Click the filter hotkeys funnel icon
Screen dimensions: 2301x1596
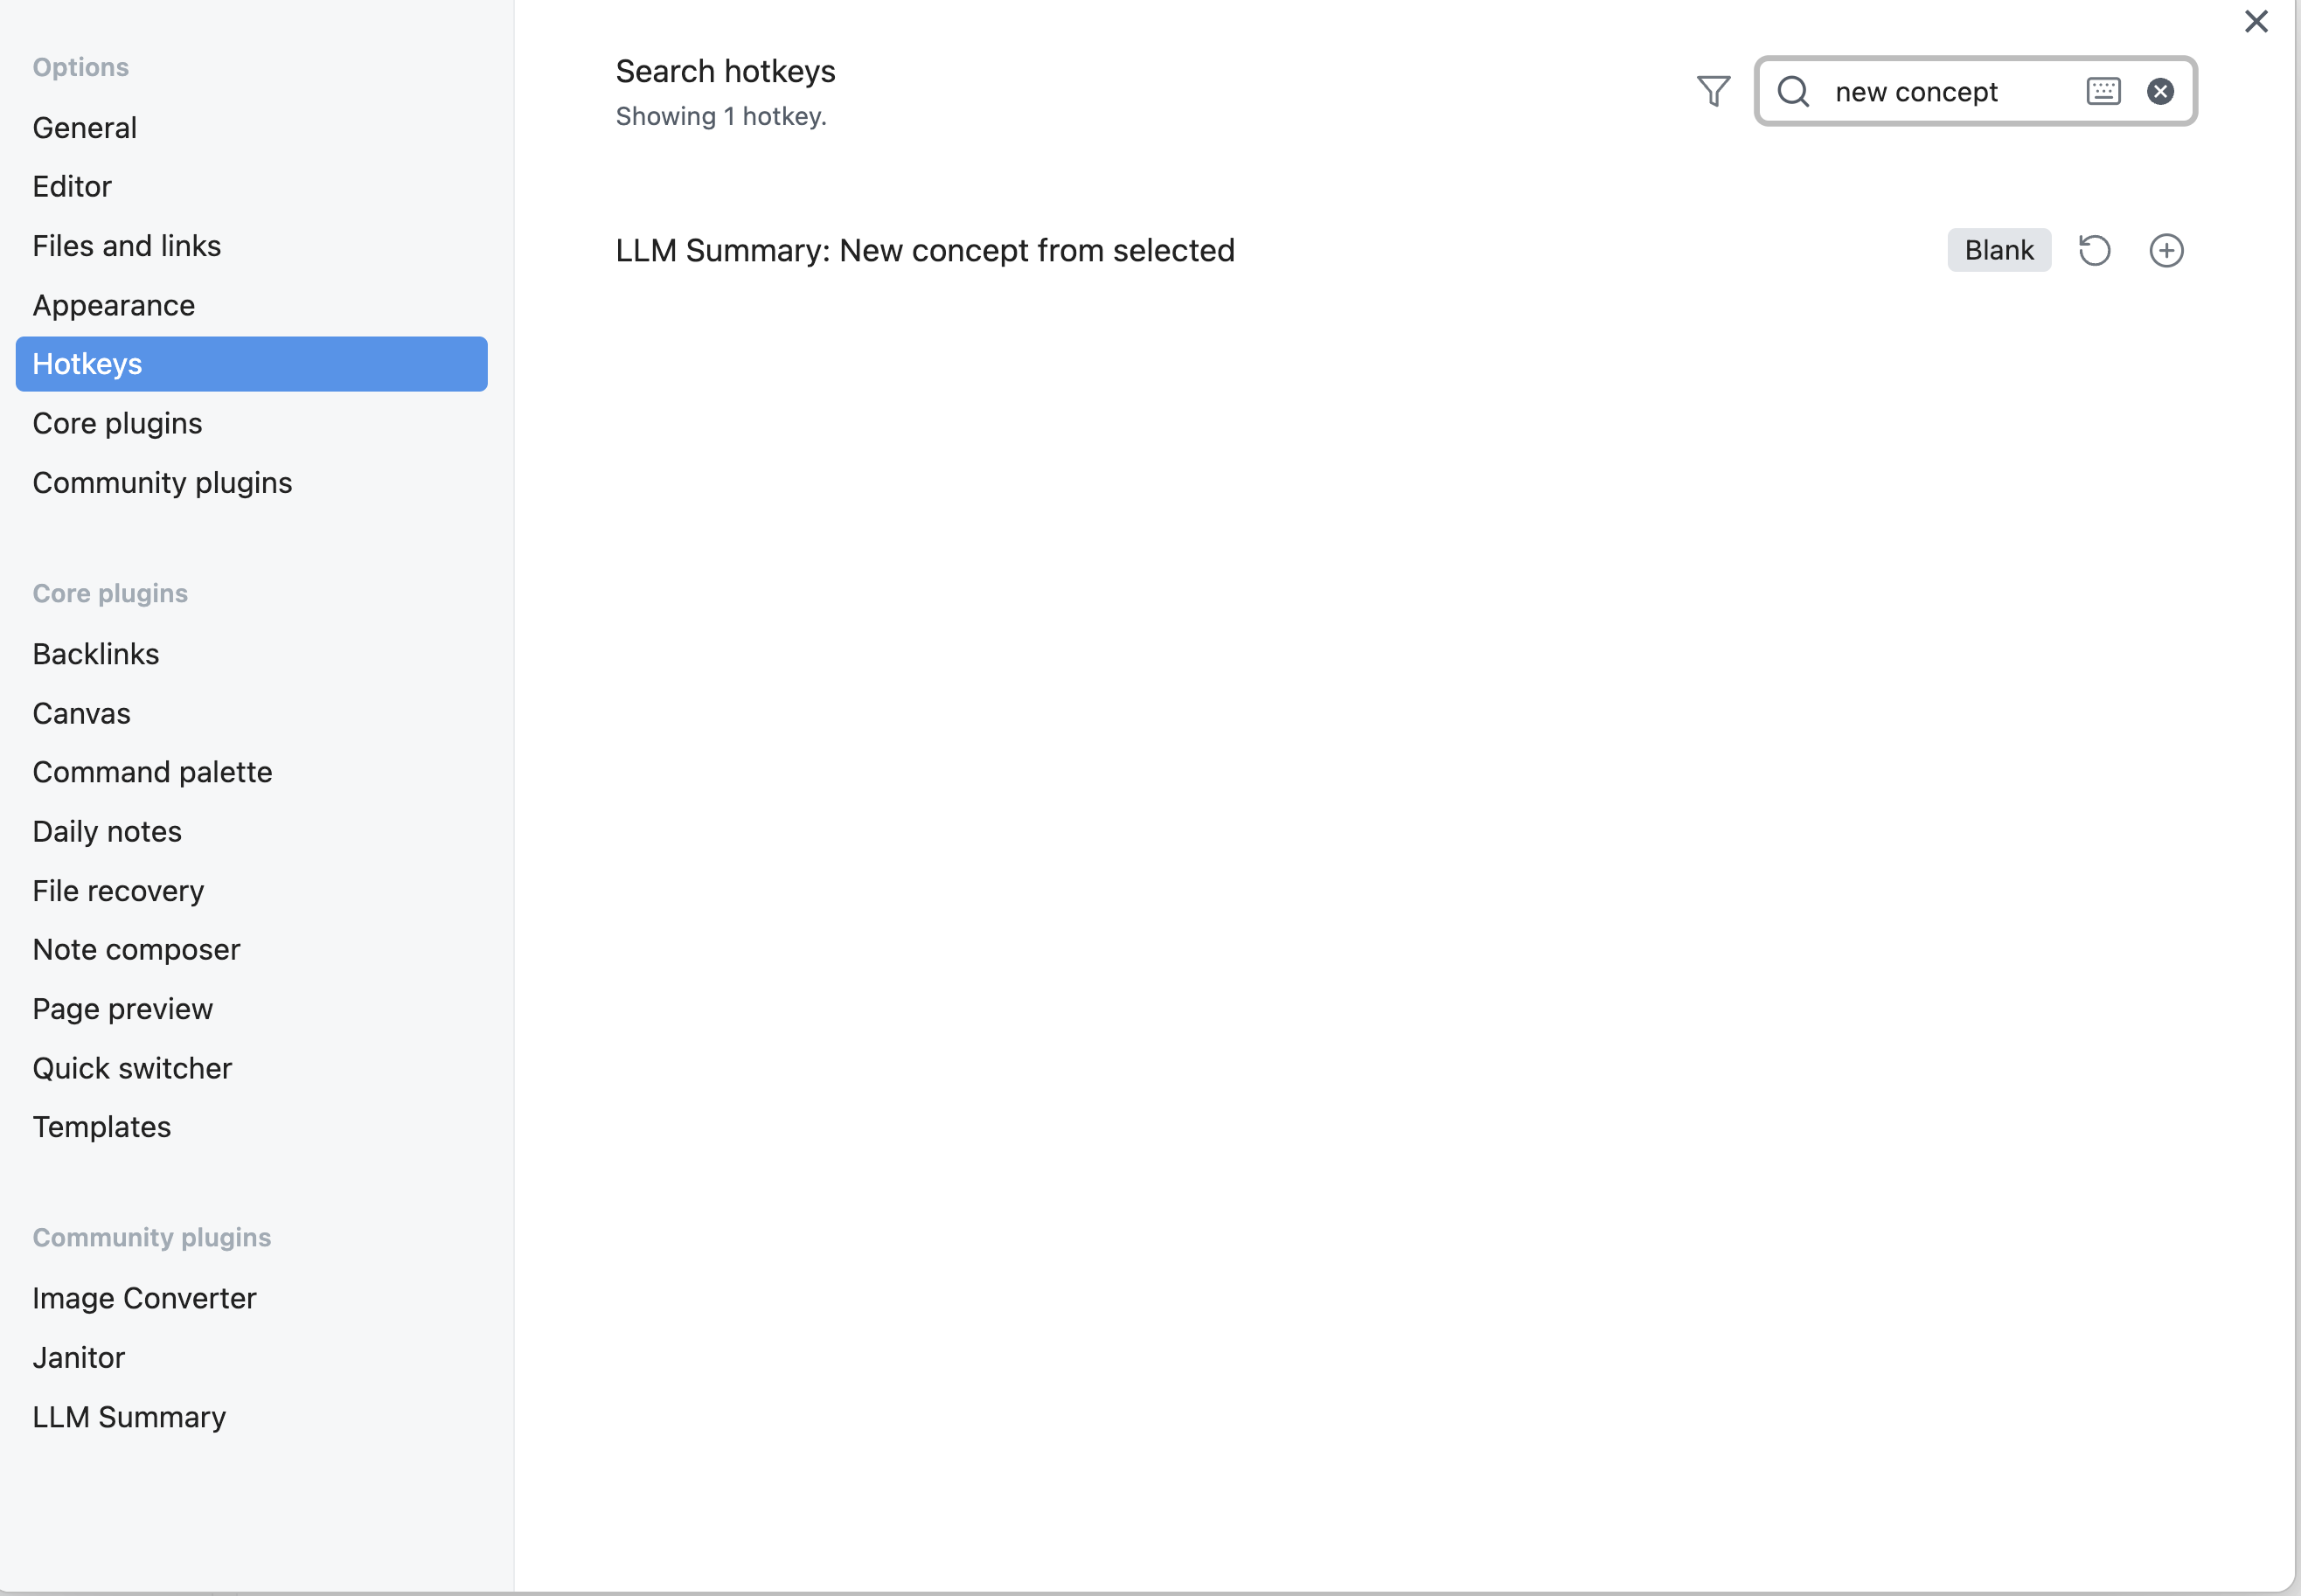pyautogui.click(x=1713, y=91)
